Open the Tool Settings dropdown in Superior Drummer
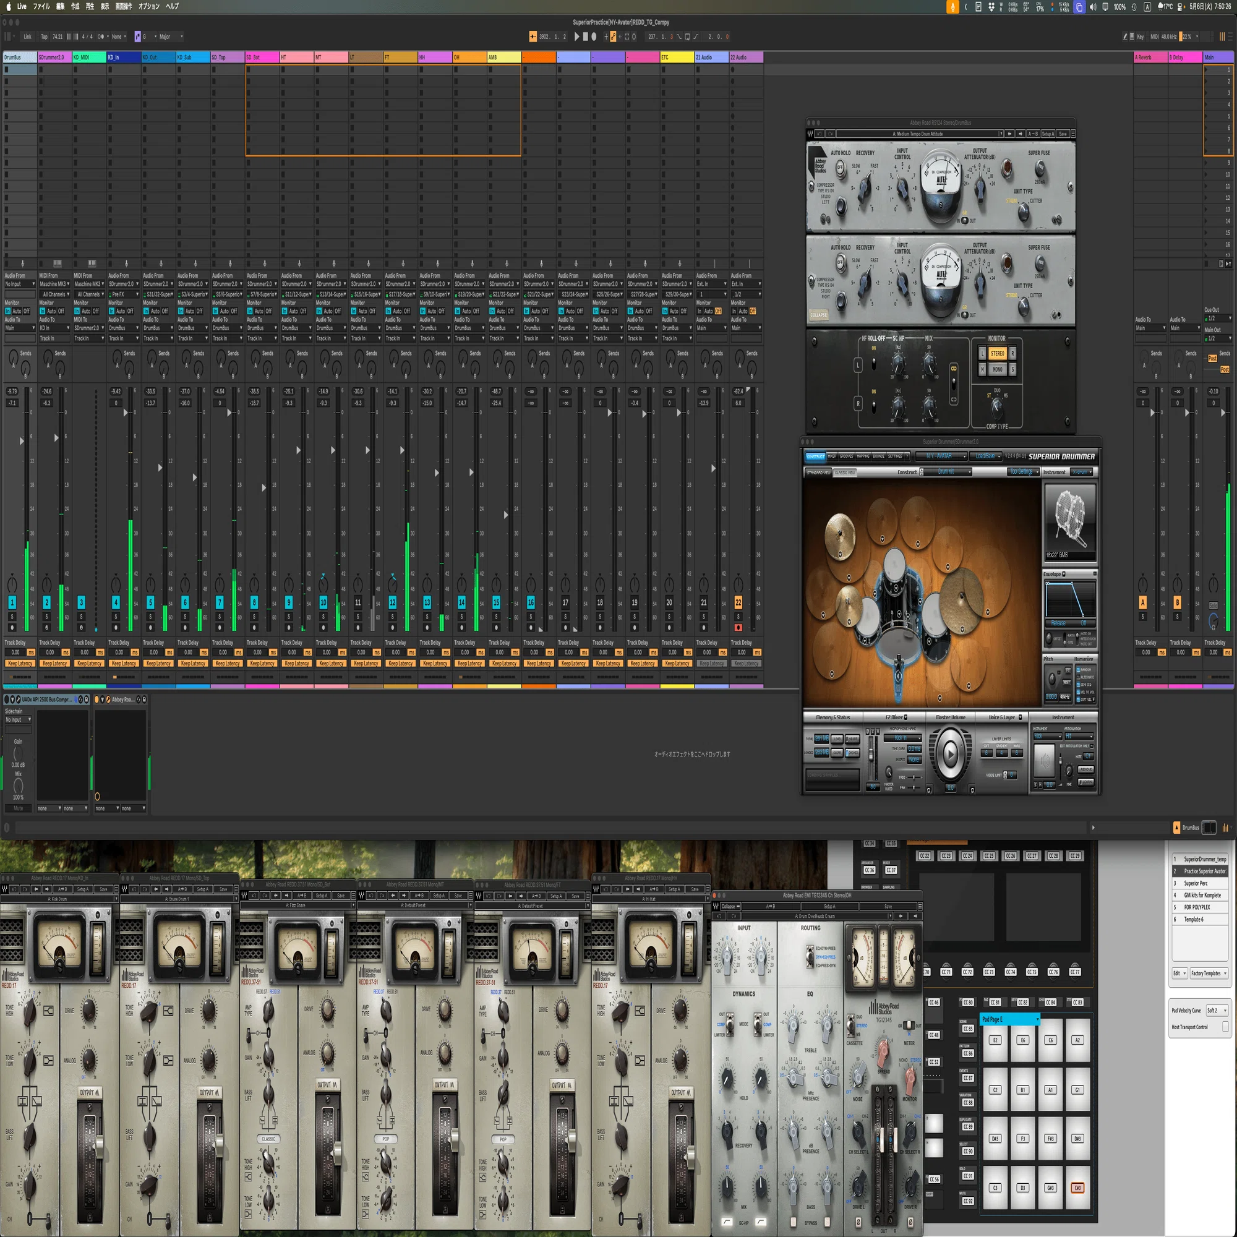Screen dimensions: 1237x1237 coord(1023,472)
